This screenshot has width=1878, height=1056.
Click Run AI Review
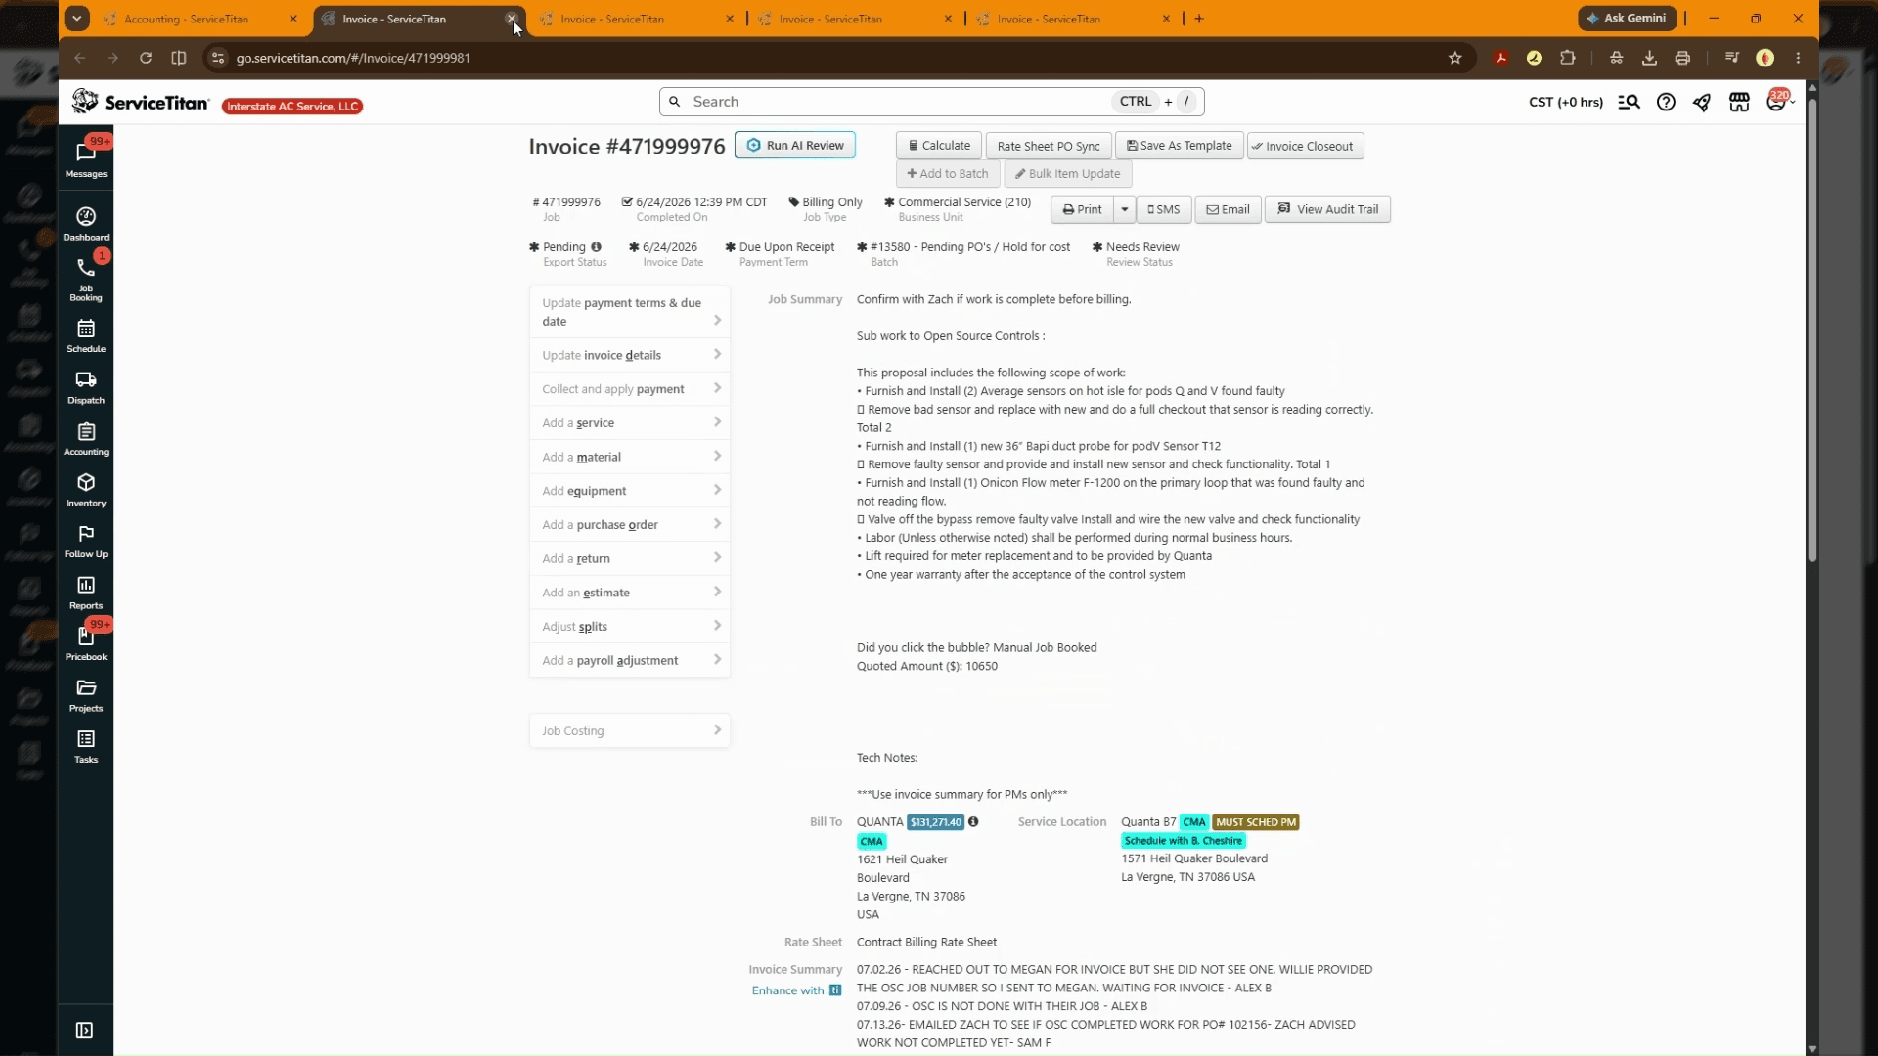(795, 145)
